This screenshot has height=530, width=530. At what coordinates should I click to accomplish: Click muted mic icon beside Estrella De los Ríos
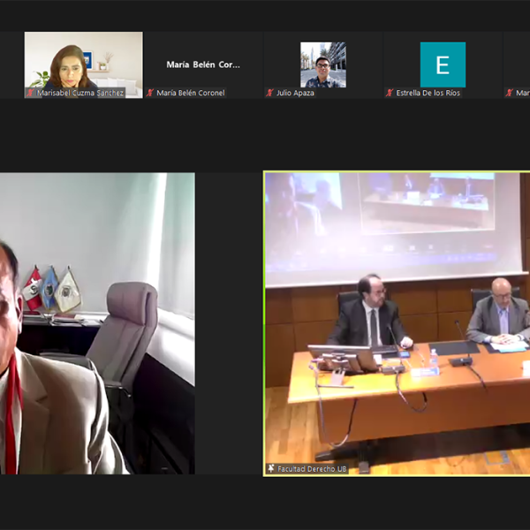pos(390,93)
